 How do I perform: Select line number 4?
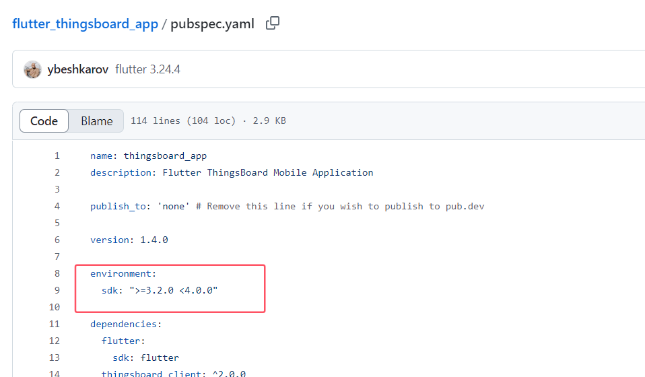point(57,207)
